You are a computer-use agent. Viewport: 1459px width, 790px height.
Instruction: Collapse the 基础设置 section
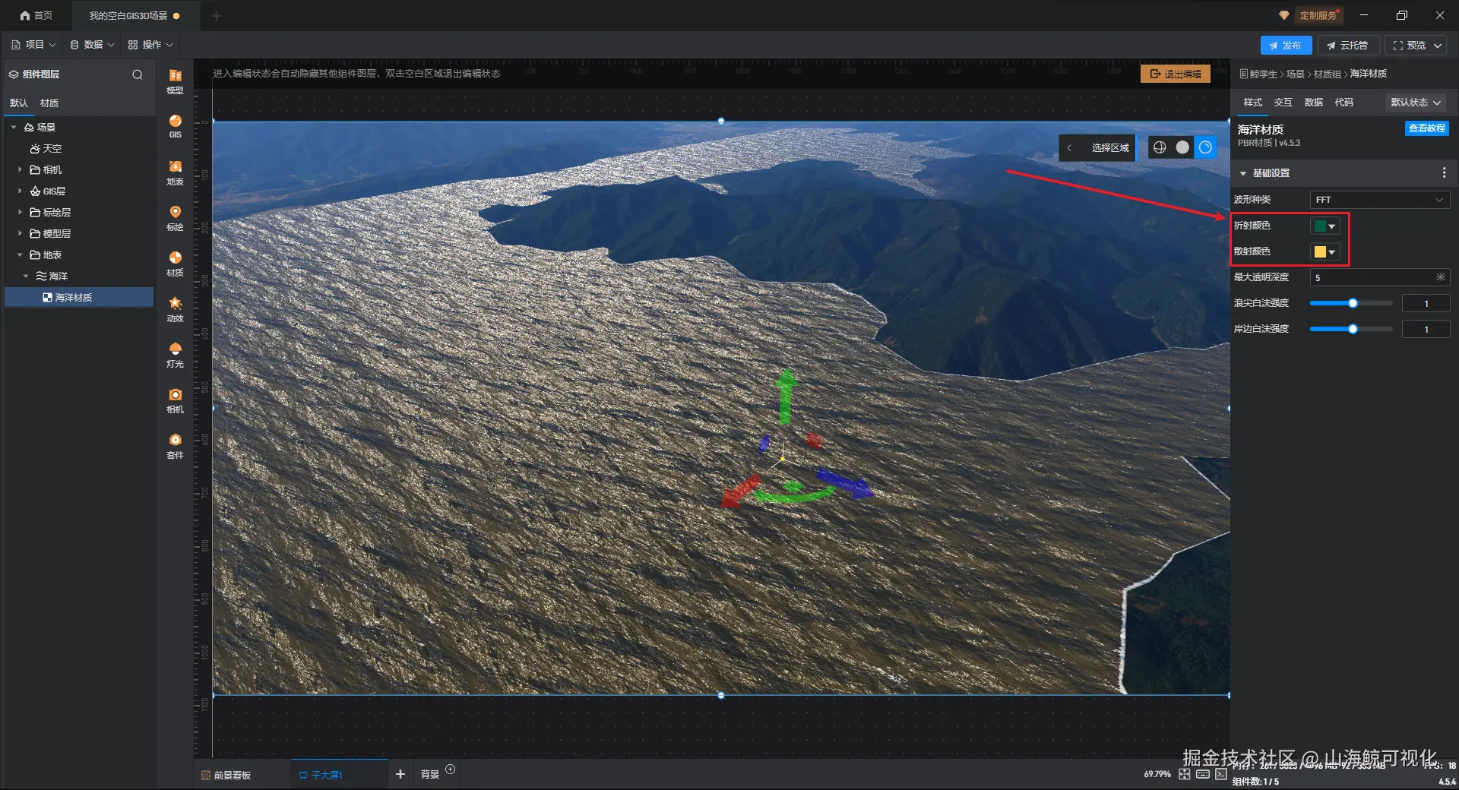[x=1243, y=173]
